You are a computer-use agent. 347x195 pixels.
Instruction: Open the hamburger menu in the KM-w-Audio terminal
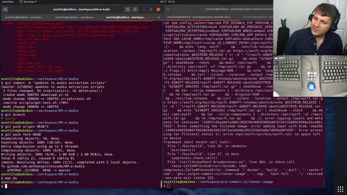tap(135, 10)
